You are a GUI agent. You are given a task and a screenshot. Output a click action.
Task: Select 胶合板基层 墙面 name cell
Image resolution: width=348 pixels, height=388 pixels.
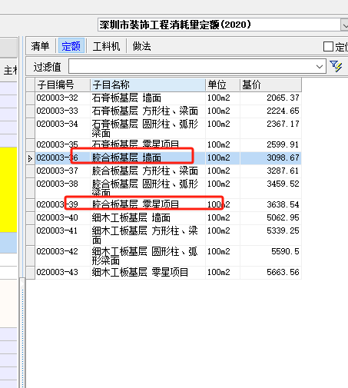(x=147, y=158)
